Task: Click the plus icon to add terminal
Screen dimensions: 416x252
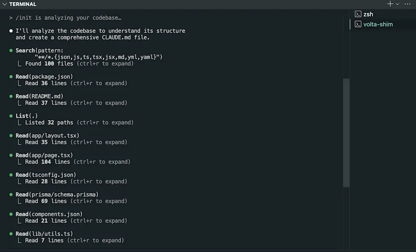Action: [390, 4]
